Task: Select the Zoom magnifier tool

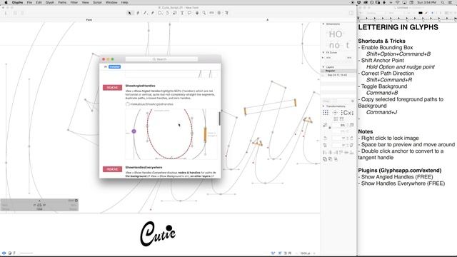Action: tap(204, 13)
